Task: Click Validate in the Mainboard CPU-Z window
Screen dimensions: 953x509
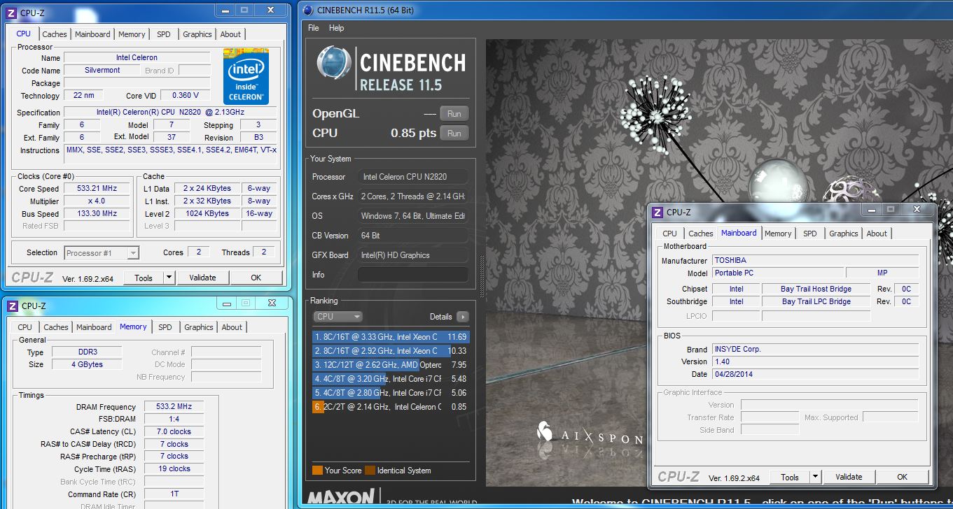Action: 849,477
